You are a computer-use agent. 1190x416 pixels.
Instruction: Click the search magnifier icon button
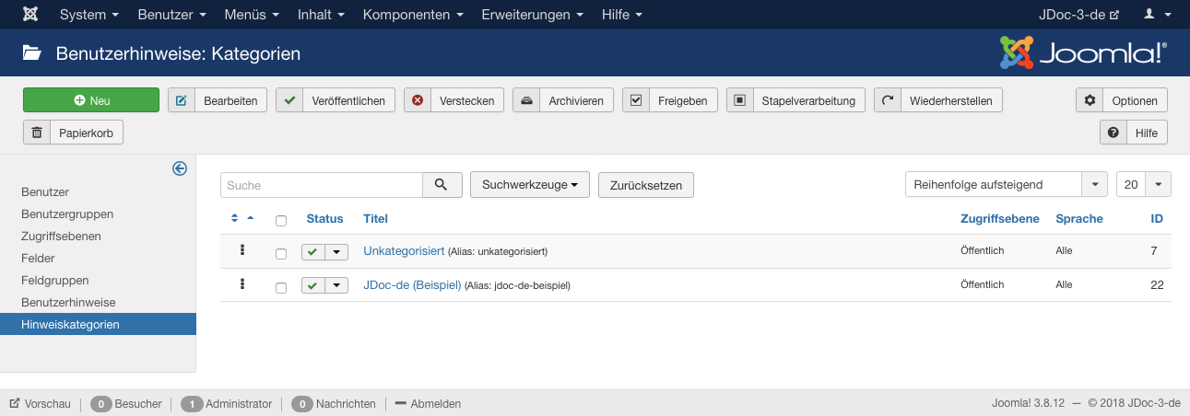pos(442,185)
